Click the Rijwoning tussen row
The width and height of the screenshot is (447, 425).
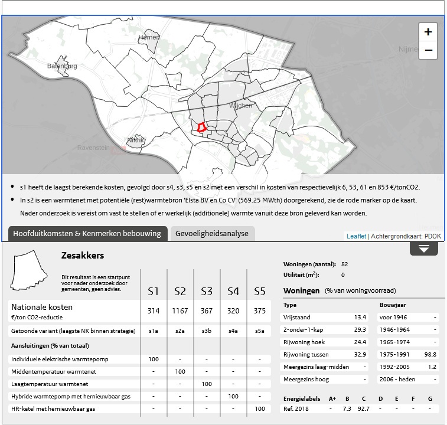tap(324, 355)
